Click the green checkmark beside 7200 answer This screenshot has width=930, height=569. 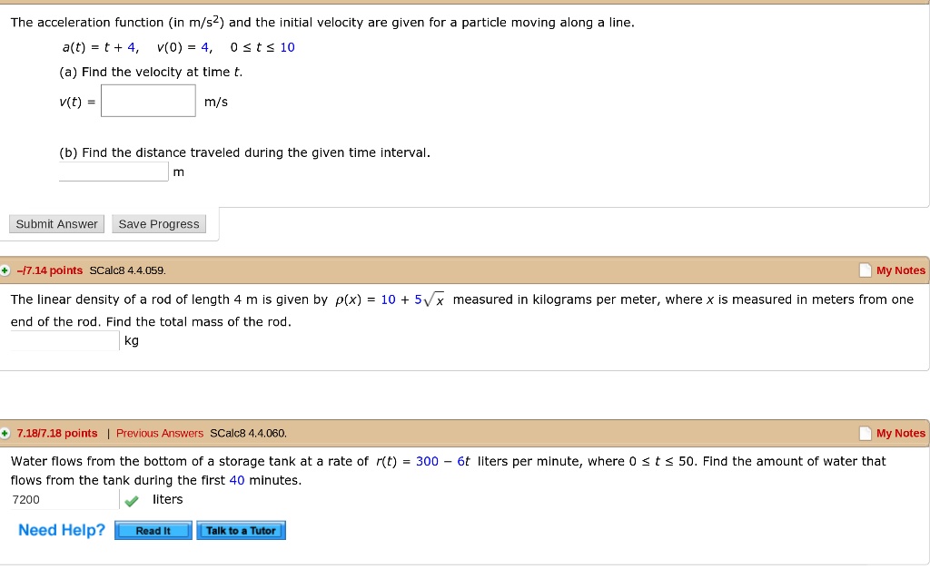point(131,500)
